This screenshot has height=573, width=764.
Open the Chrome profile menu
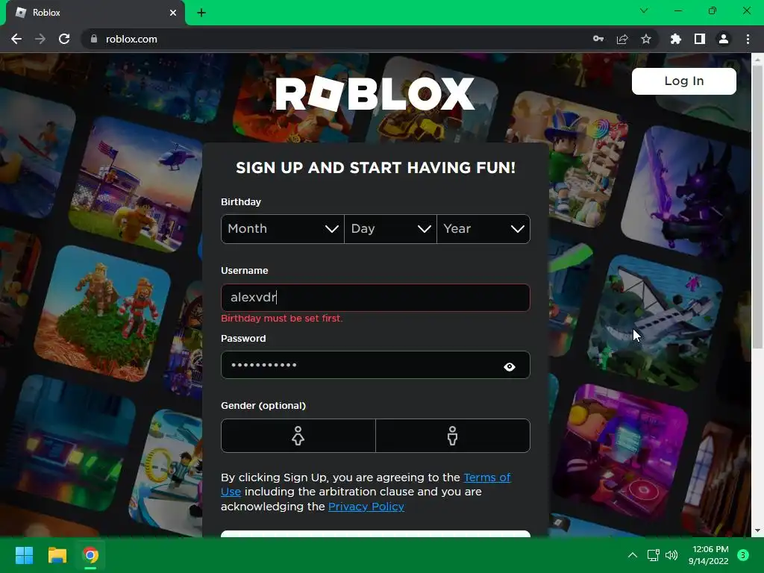pyautogui.click(x=724, y=39)
